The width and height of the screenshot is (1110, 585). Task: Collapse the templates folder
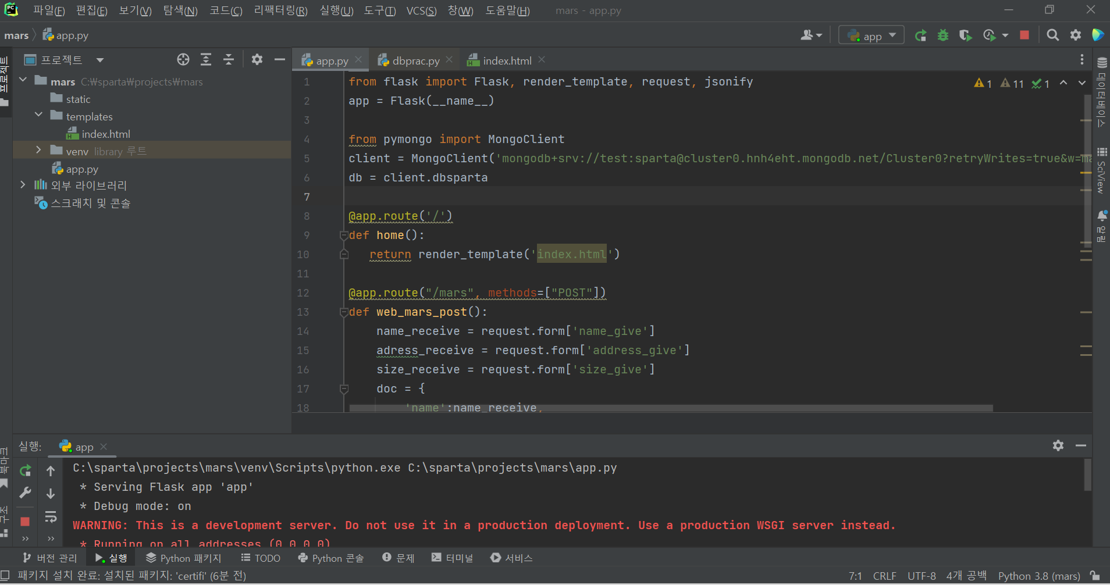pos(39,115)
